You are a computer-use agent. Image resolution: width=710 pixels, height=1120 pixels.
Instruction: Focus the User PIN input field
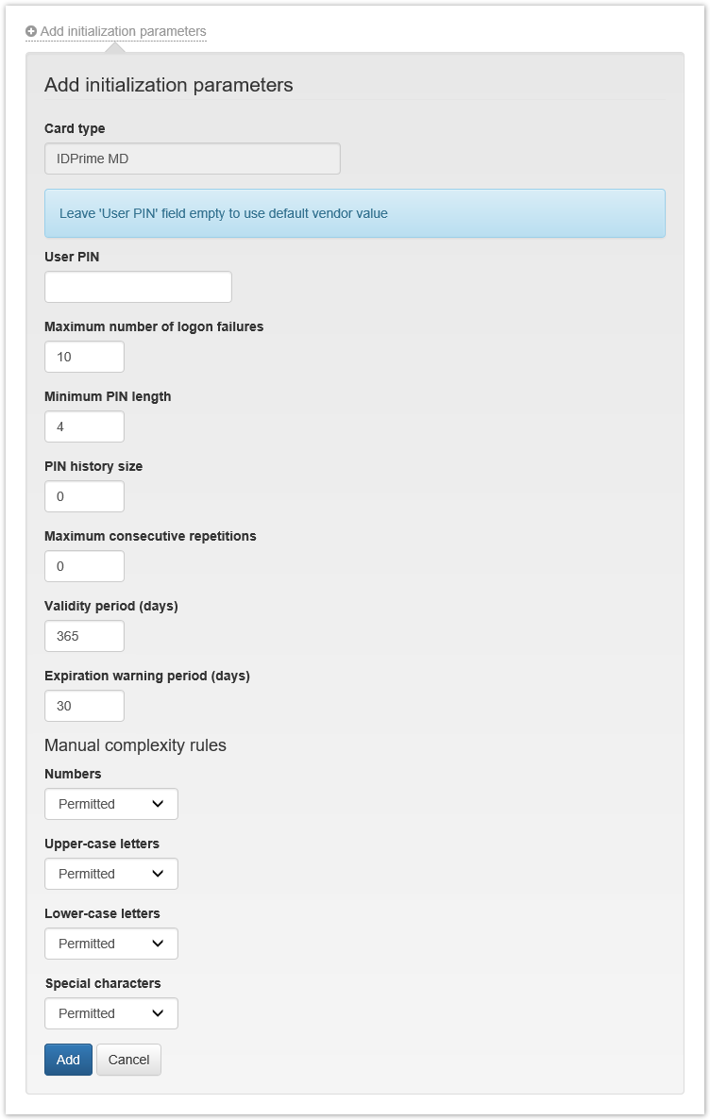pos(138,287)
